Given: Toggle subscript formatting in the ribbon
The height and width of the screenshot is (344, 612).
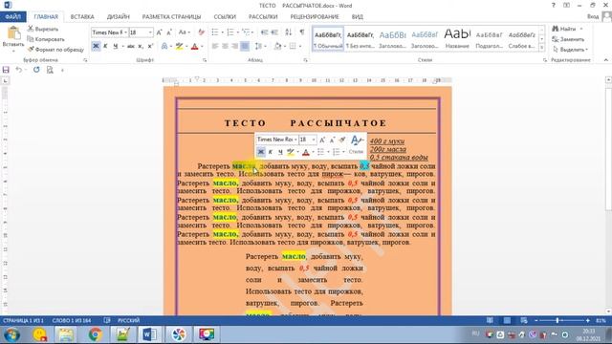Looking at the screenshot, I should point(141,47).
